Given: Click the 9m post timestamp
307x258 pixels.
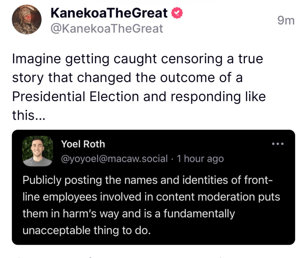Looking at the screenshot, I should [286, 21].
